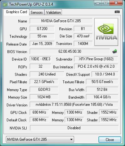Click the Shaders field 240 Unified
The width and height of the screenshot is (125, 146).
click(x=47, y=74)
